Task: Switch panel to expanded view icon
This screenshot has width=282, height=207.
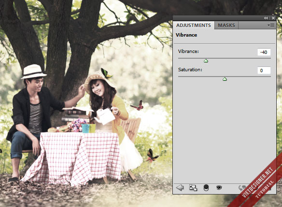Action: point(193,188)
